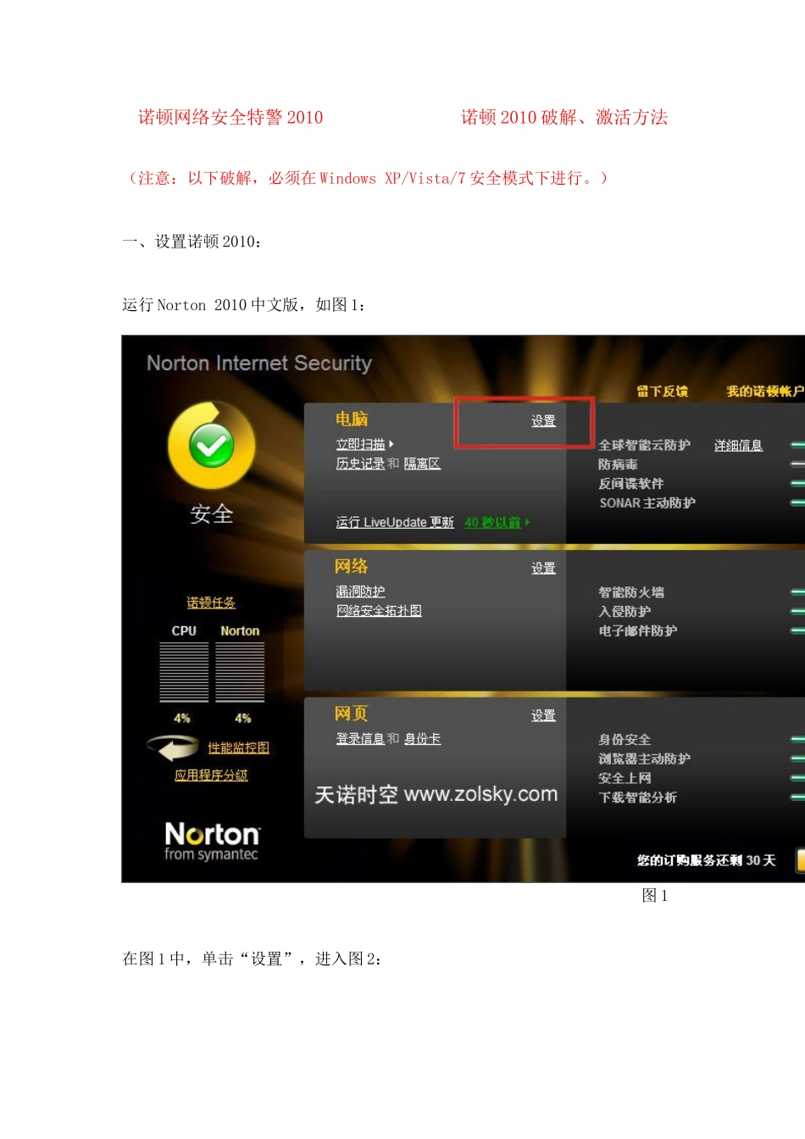Click the CPU usage meter
The width and height of the screenshot is (805, 1139).
184,672
